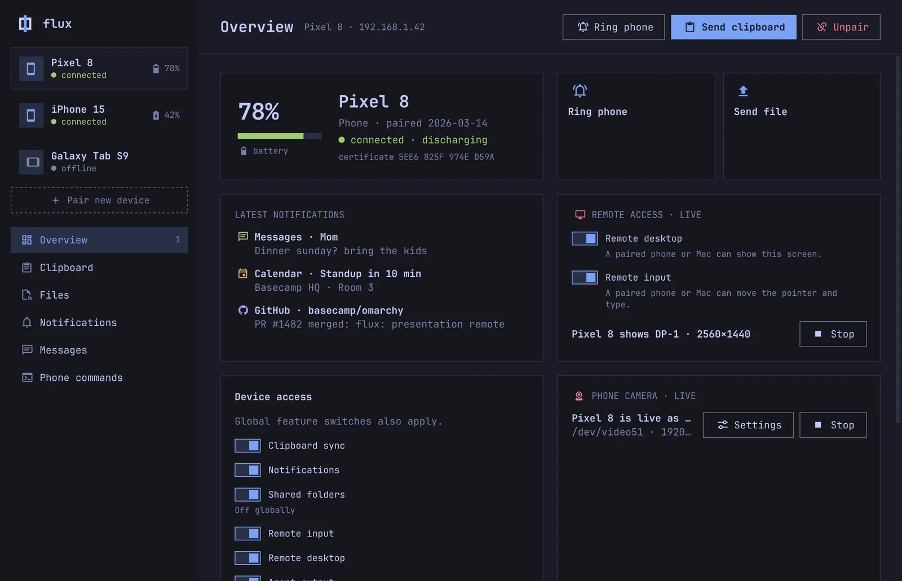
Task: Toggle Remote input under Device access
Action: [247, 533]
